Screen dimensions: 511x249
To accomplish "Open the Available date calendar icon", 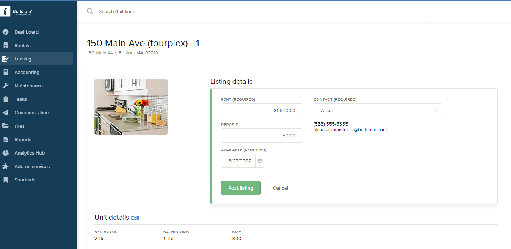I will (260, 161).
